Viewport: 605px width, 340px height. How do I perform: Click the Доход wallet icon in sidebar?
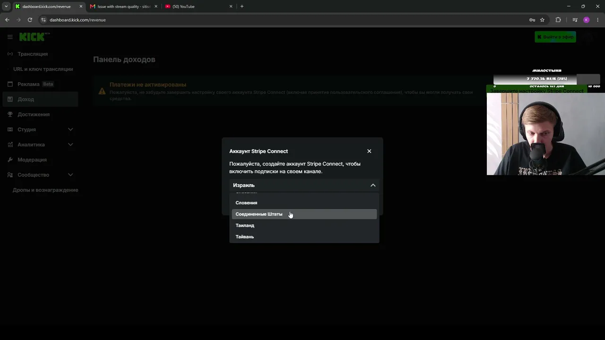click(10, 99)
